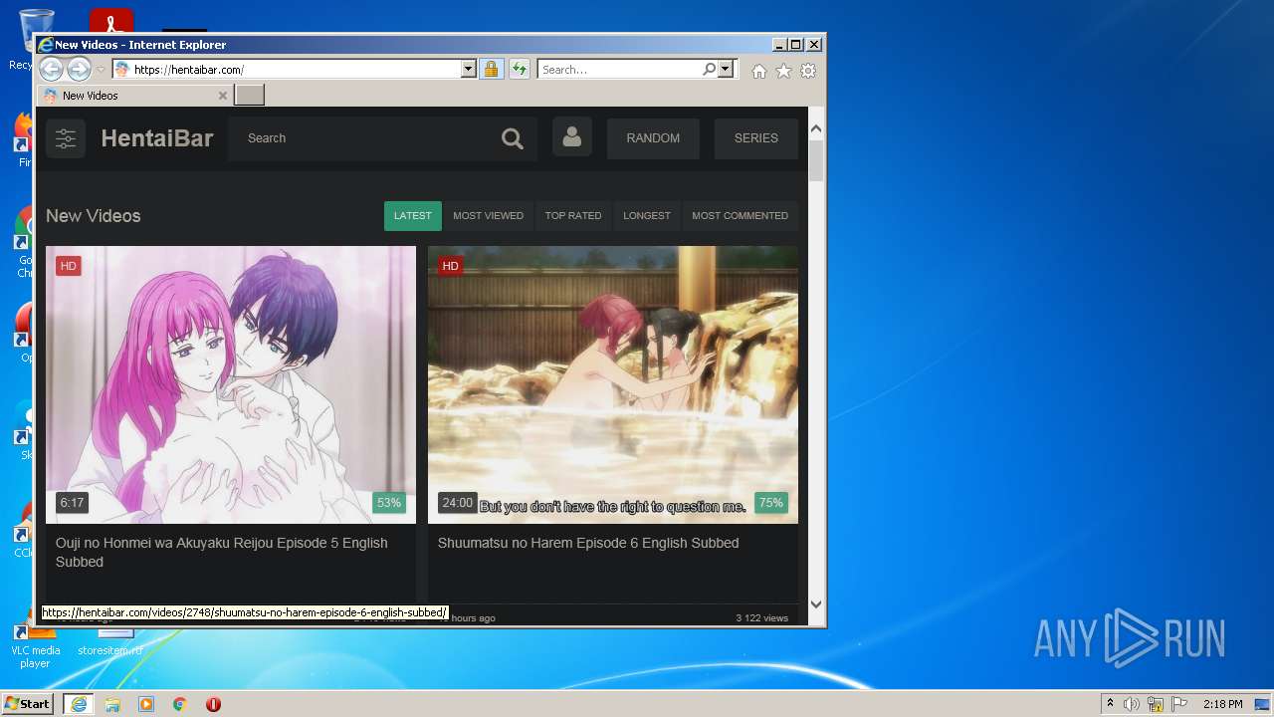The image size is (1274, 717).
Task: Open the recent pages dropdown arrow
Action: [101, 70]
